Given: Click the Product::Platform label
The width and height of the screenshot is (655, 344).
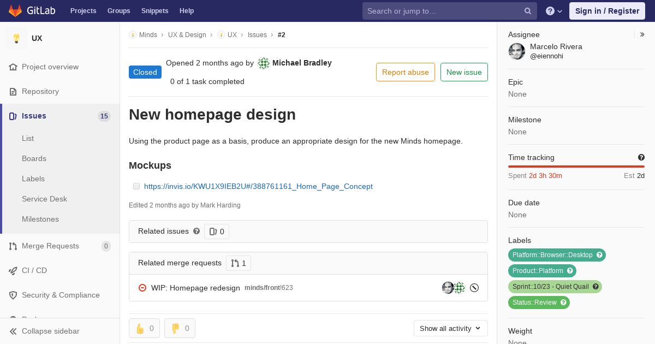Looking at the screenshot, I should click(538, 271).
